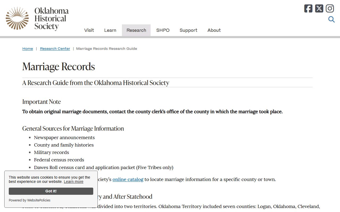The height and width of the screenshot is (212, 340).
Task: Open the Visit menu
Action: click(89, 30)
